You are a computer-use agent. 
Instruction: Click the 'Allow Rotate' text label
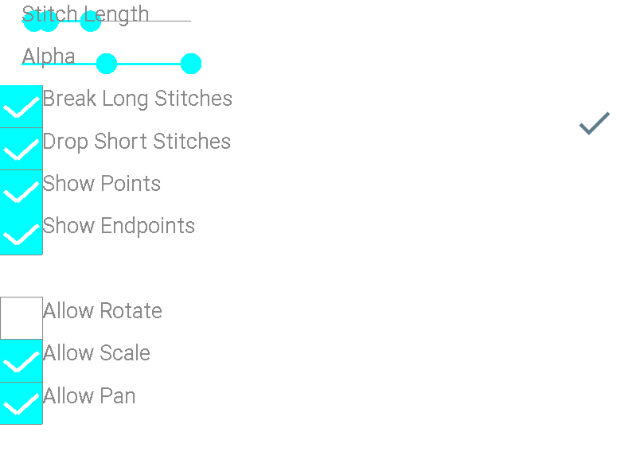103,311
